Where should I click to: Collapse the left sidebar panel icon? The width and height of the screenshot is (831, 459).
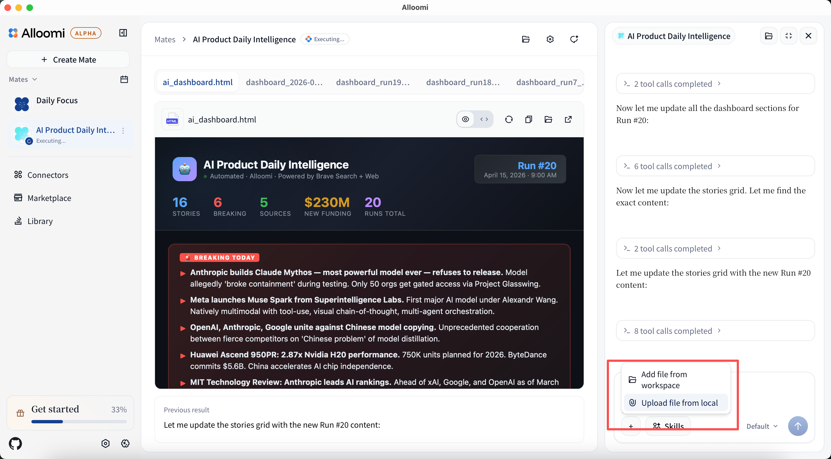[123, 33]
